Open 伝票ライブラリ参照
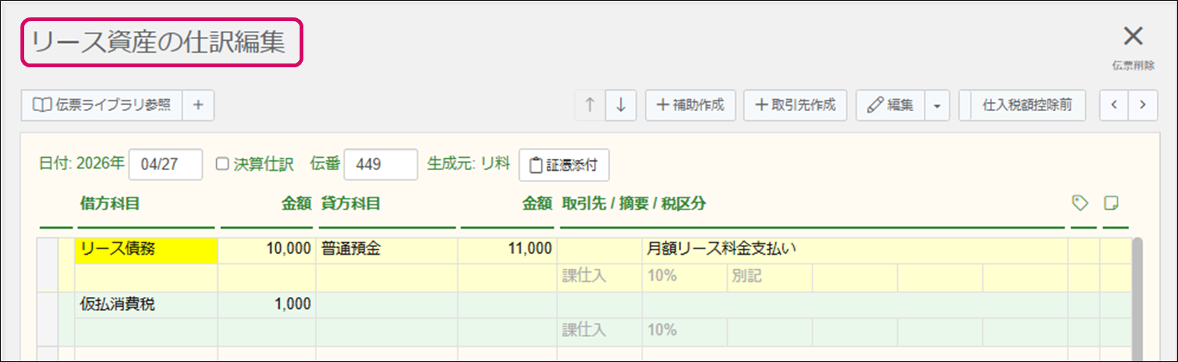The height and width of the screenshot is (362, 1178). coord(101,106)
